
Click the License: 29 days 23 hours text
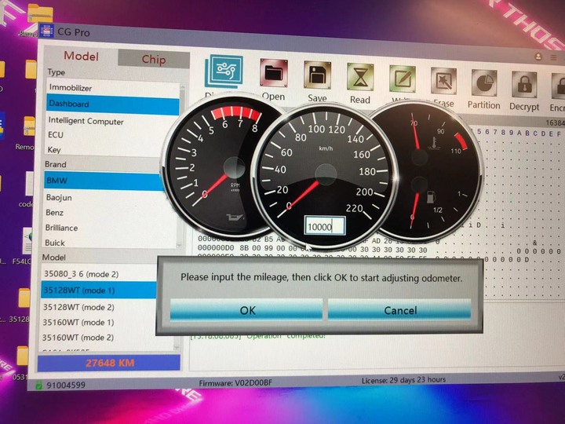click(x=403, y=380)
